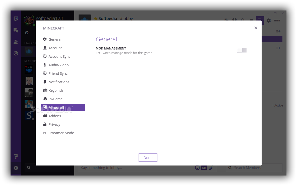Click the keyboard icon for Keybinds
Screen dimensions: 297x186
(x=45, y=90)
